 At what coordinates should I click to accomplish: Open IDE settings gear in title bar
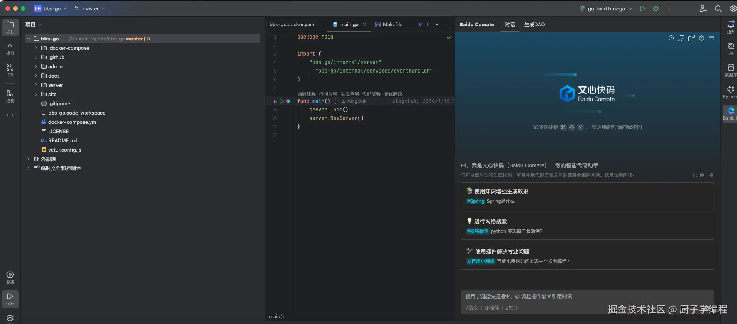[733, 8]
